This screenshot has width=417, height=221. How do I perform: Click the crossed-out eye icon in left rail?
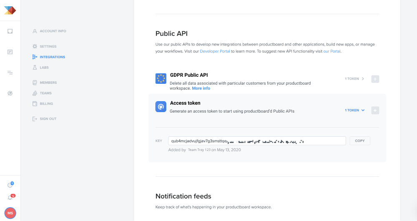pyautogui.click(x=10, y=93)
